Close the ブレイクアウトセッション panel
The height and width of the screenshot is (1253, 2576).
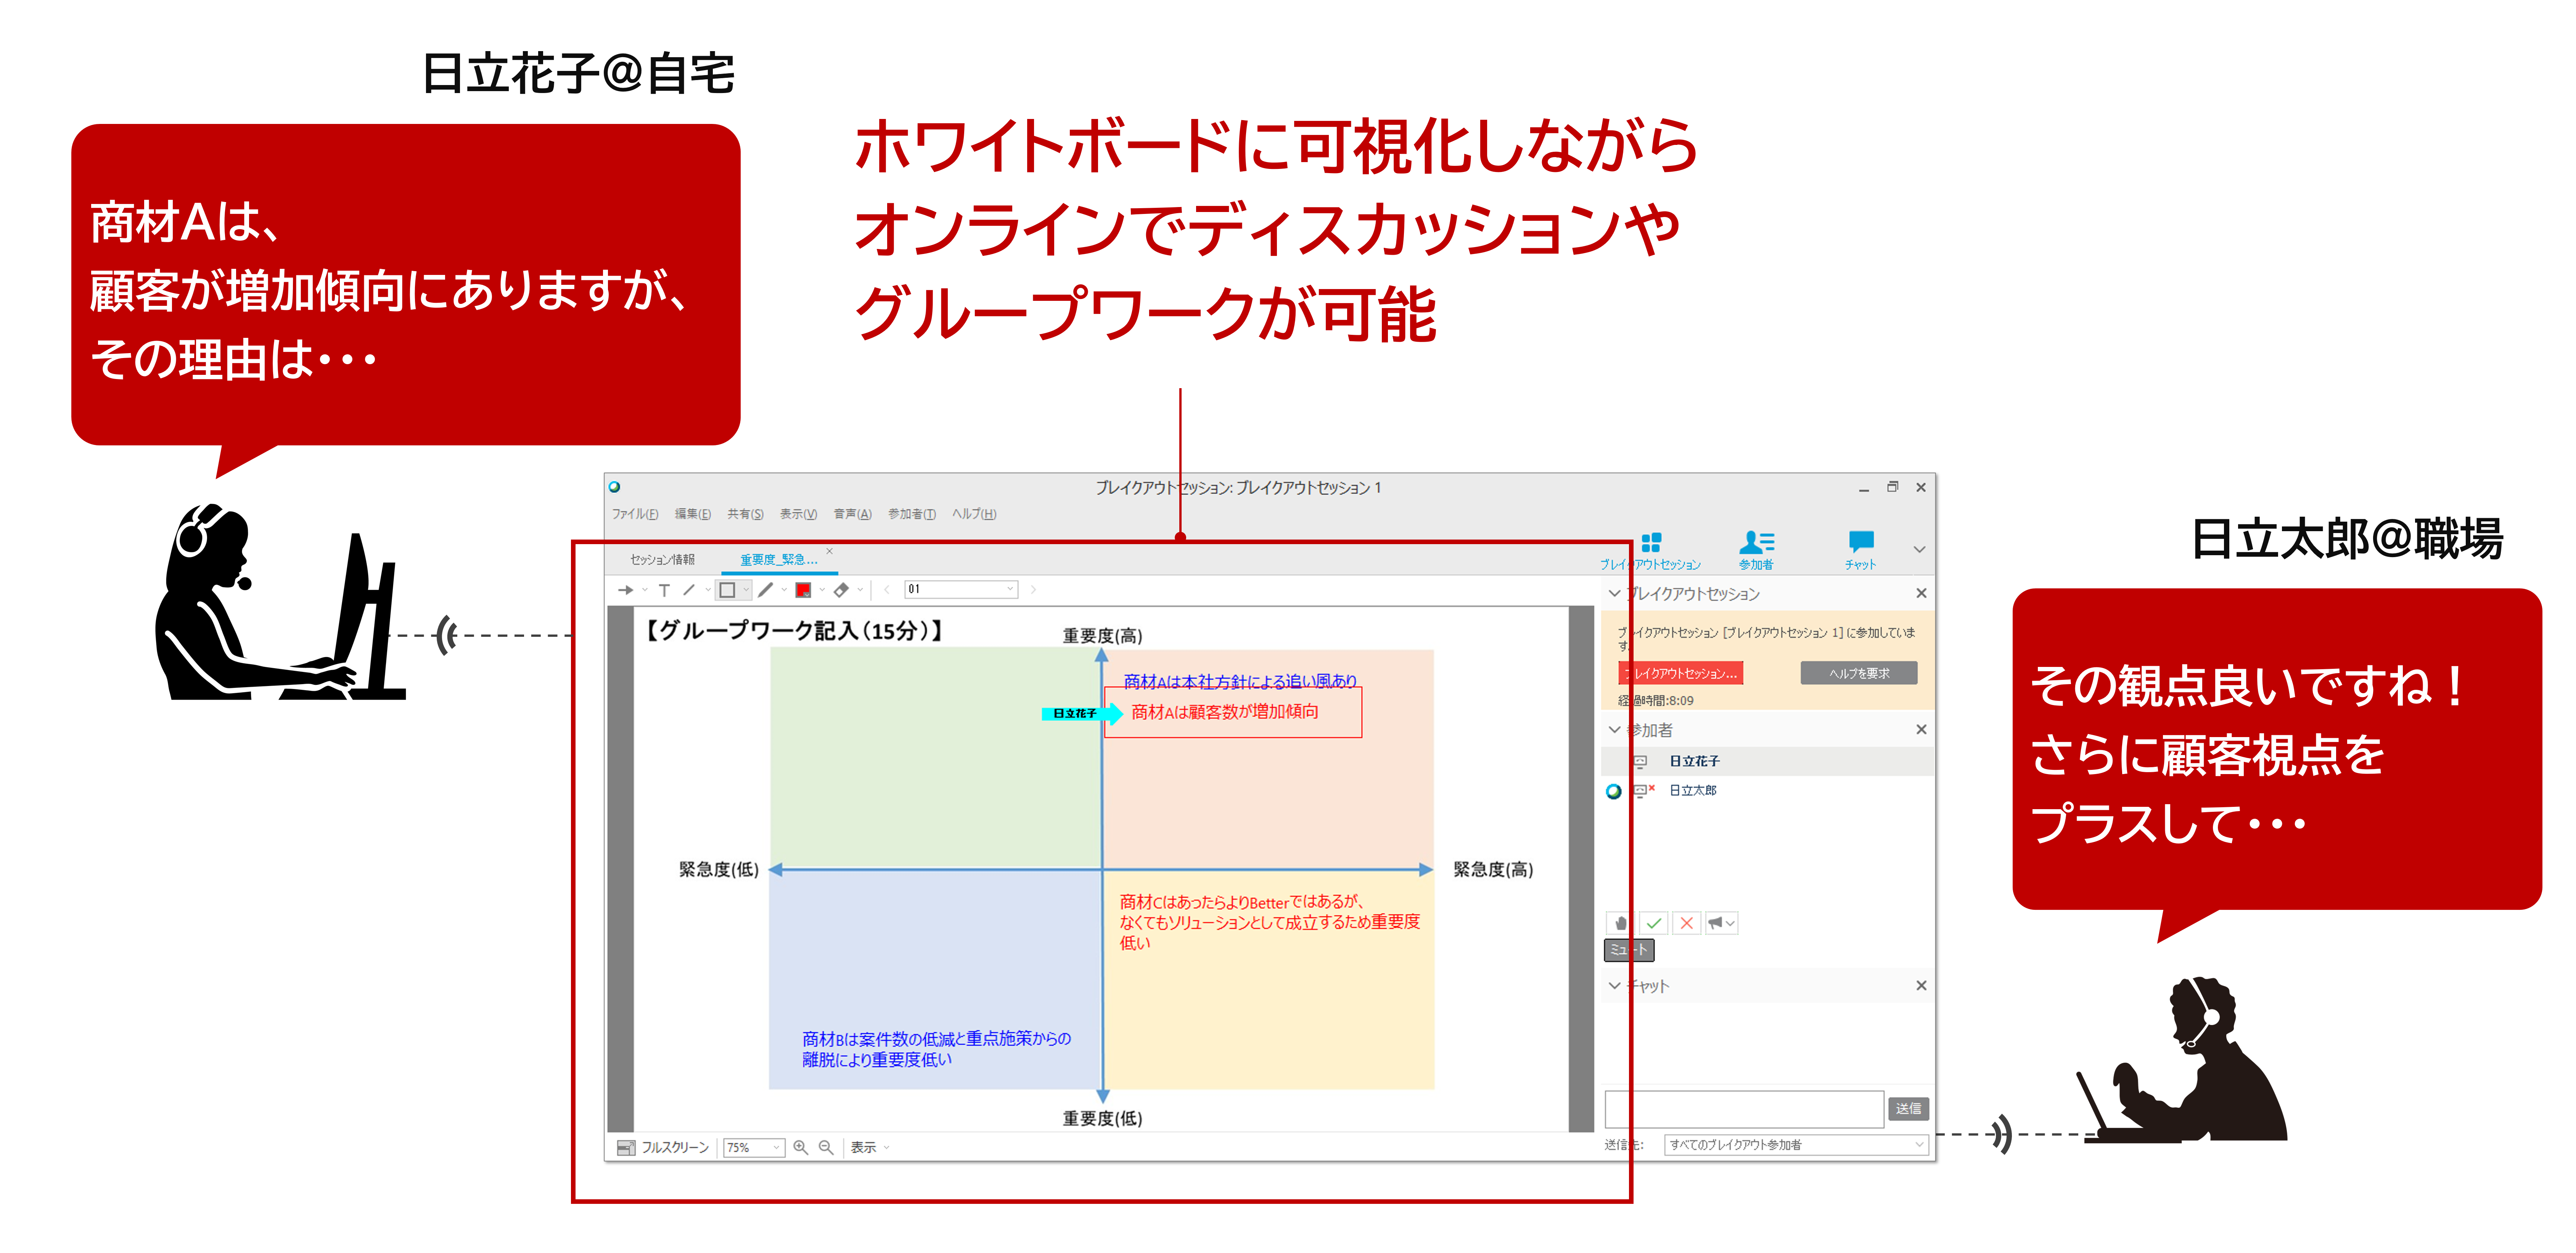pos(1921,593)
